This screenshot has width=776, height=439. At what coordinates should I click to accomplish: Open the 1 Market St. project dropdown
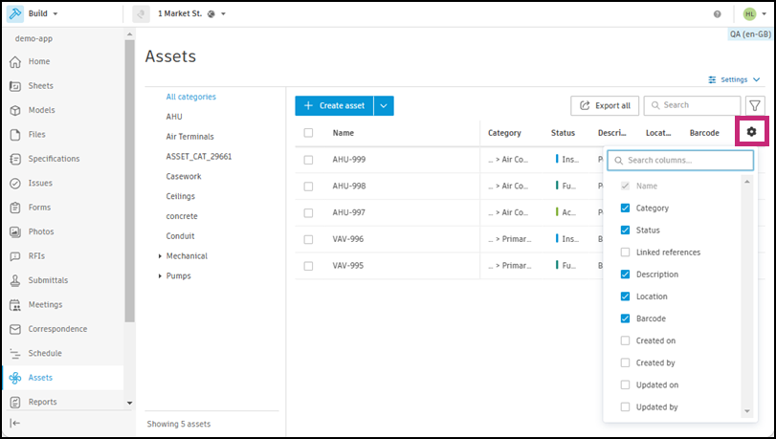click(223, 13)
